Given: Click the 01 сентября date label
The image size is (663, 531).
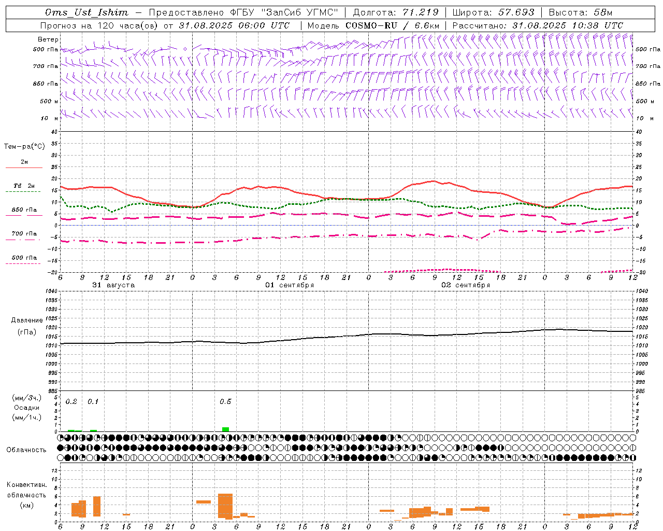Looking at the screenshot, I should pos(290,285).
